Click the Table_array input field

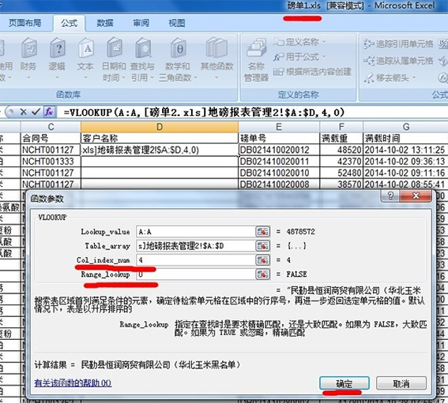click(196, 246)
